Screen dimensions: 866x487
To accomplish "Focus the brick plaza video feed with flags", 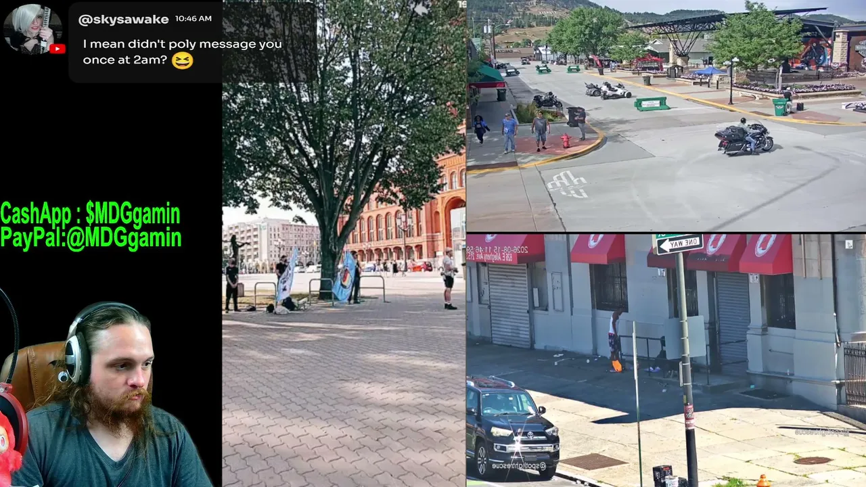I will click(344, 243).
